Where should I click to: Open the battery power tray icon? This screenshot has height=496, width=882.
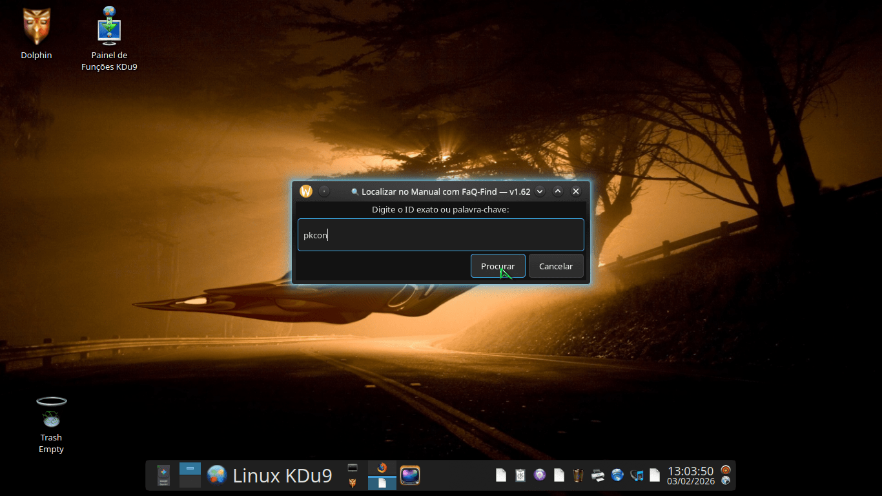[x=579, y=475]
